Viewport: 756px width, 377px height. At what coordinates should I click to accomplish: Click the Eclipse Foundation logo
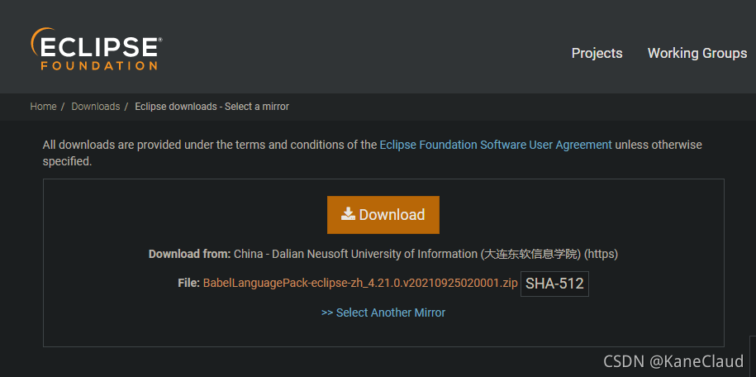pos(96,48)
